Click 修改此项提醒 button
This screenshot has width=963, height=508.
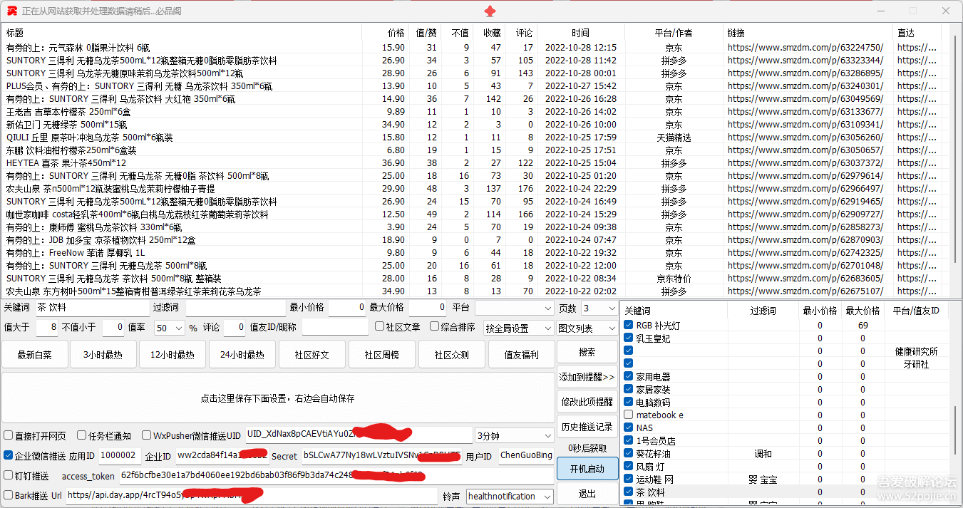[x=587, y=402]
